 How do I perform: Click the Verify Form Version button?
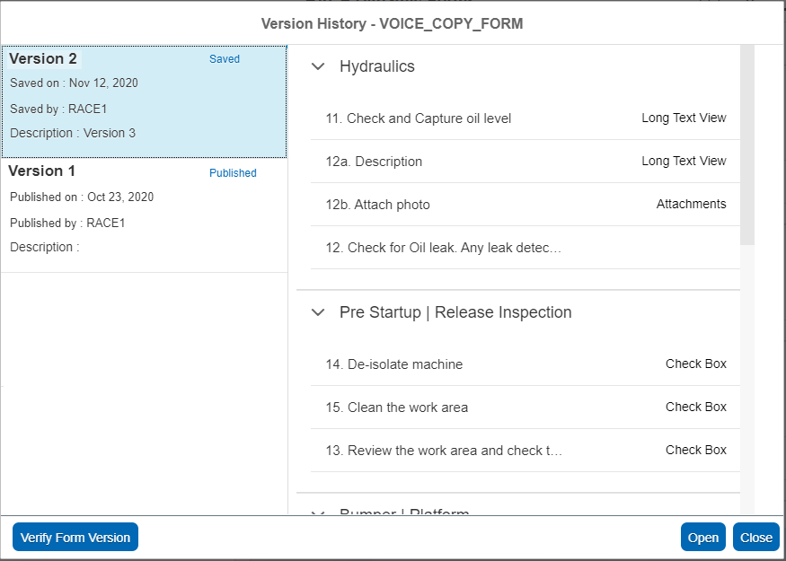[75, 538]
